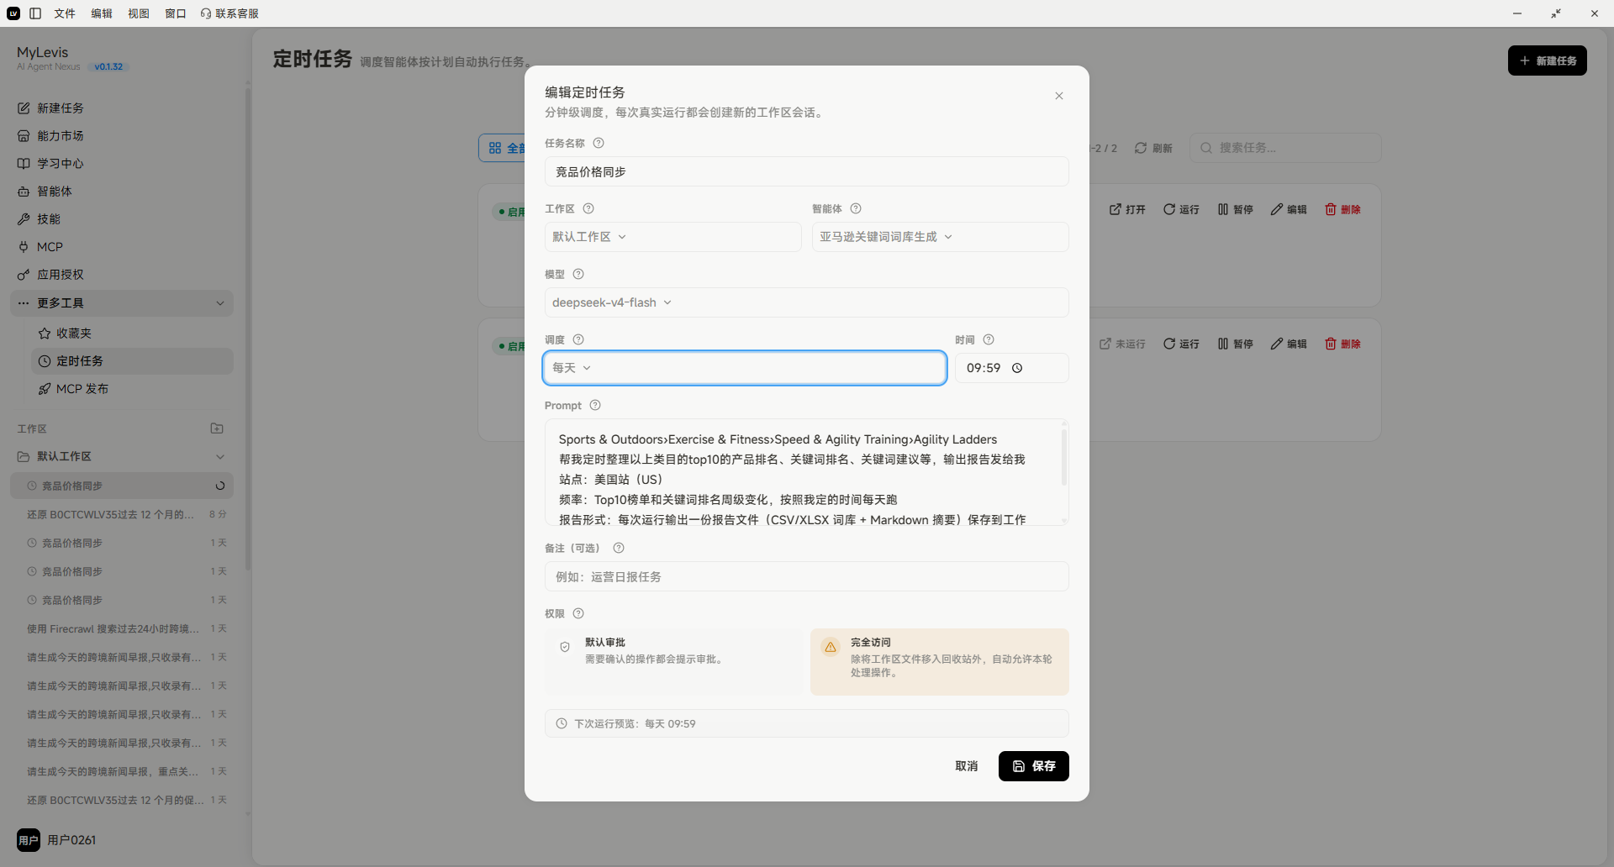Open the 文件 menu
Viewport: 1614px width, 867px height.
point(65,13)
